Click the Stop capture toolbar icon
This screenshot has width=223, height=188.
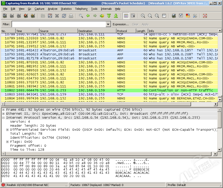pos(26,16)
